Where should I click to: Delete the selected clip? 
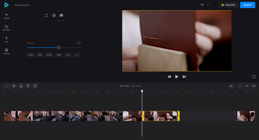pos(35,86)
